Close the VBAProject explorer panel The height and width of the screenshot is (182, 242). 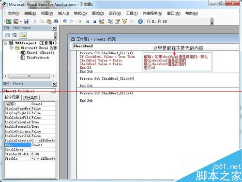point(54,28)
